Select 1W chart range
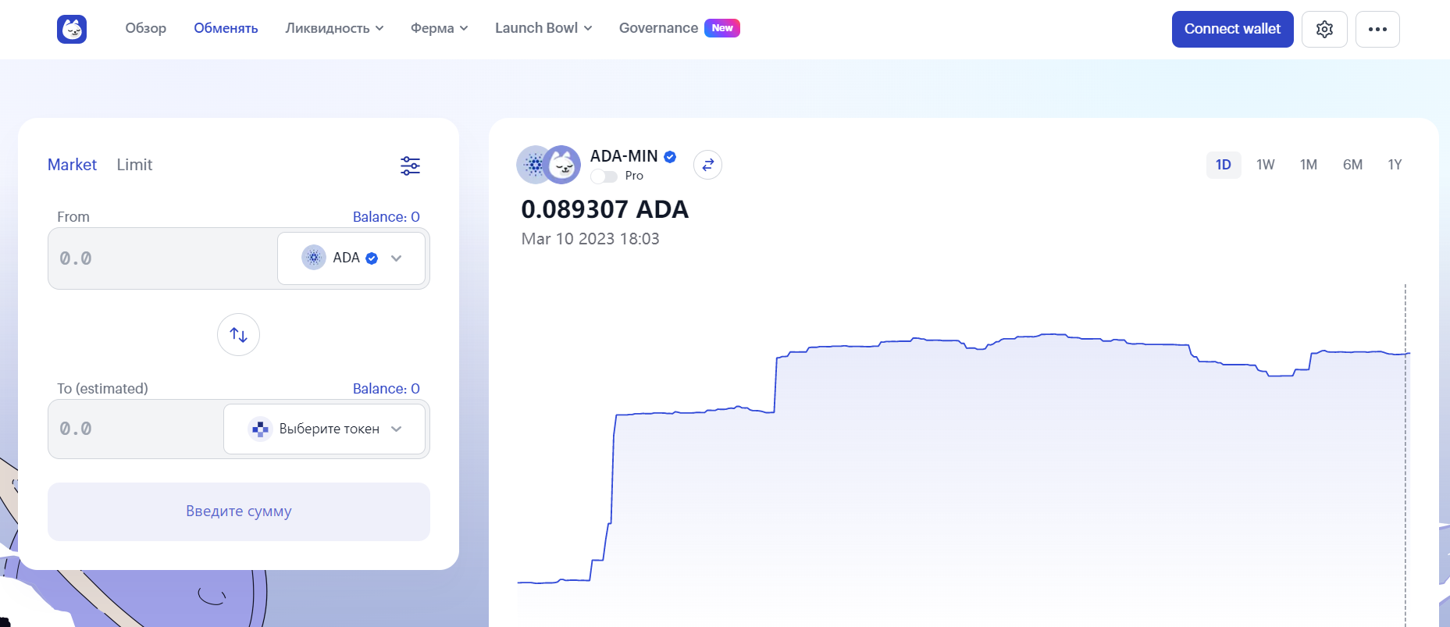Image resolution: width=1450 pixels, height=627 pixels. (x=1266, y=165)
